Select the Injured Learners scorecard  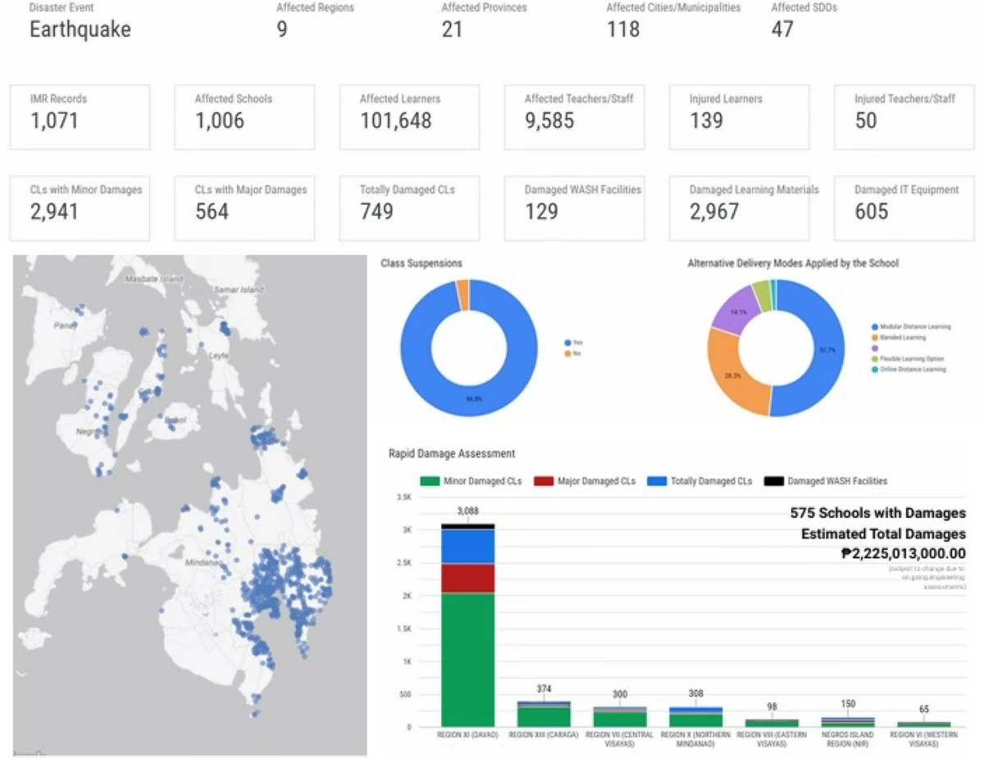tap(739, 117)
